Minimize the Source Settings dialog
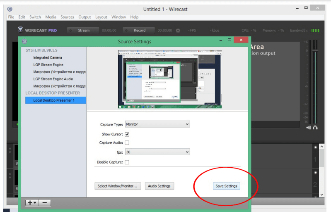Image resolution: width=331 pixels, height=216 pixels. [x=220, y=40]
